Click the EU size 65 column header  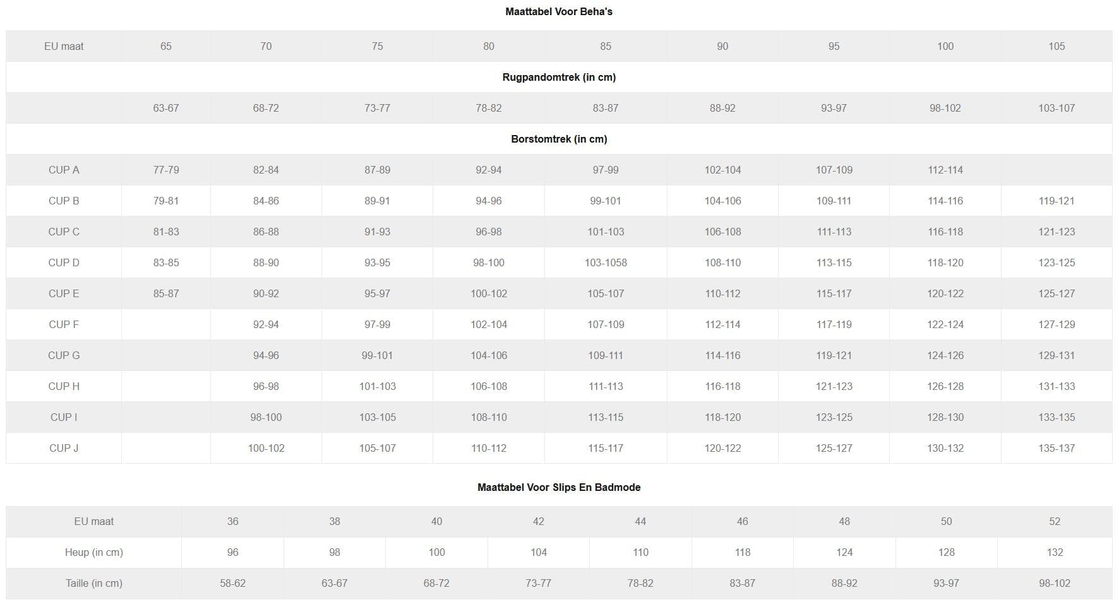point(166,46)
